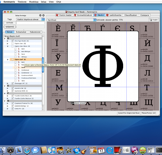Expand the Devanagari MT family
162x155 pixels.
coord(7,83)
